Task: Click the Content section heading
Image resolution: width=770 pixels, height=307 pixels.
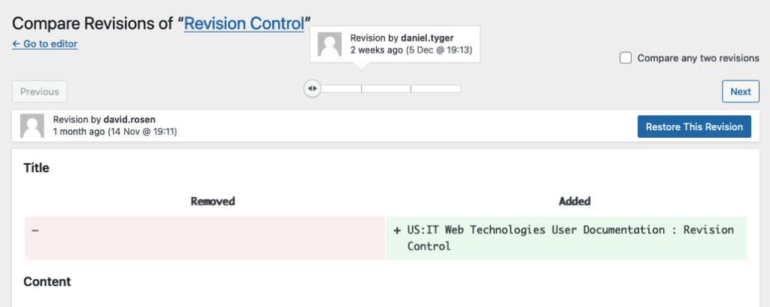Action: pos(47,281)
